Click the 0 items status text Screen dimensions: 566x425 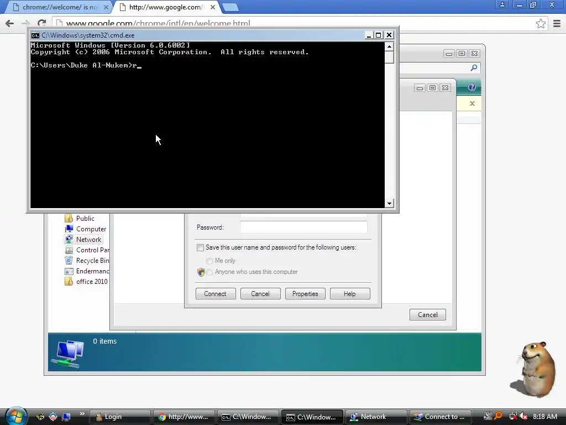click(104, 341)
